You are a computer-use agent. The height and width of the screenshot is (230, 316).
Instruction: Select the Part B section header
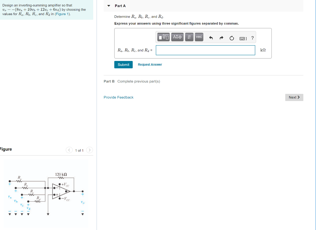click(109, 81)
